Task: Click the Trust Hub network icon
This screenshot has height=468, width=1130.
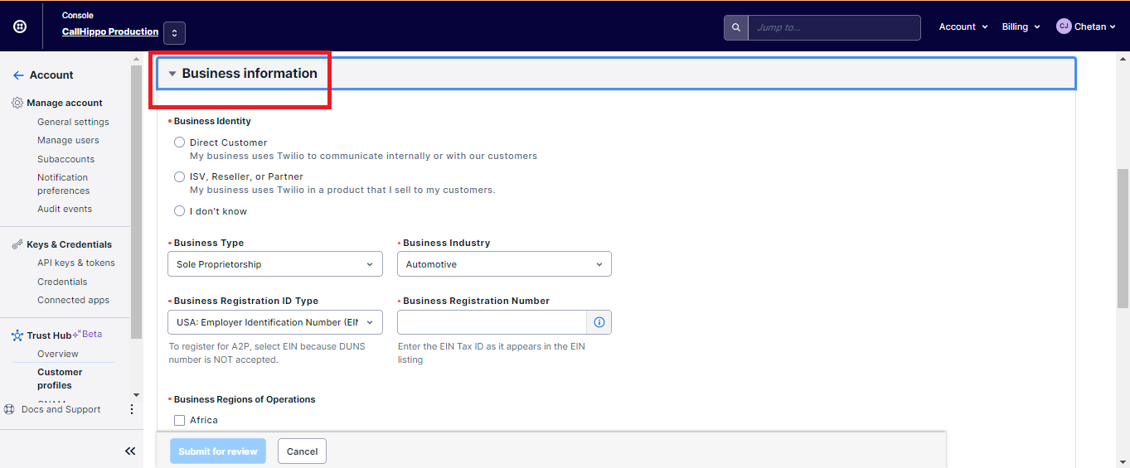Action: pyautogui.click(x=18, y=335)
